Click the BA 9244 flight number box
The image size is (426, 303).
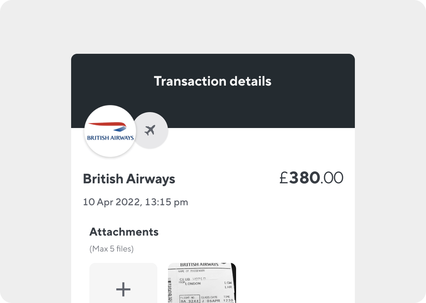coord(190,299)
